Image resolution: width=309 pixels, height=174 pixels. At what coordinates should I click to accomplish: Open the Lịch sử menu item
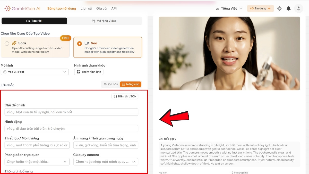coord(86,8)
